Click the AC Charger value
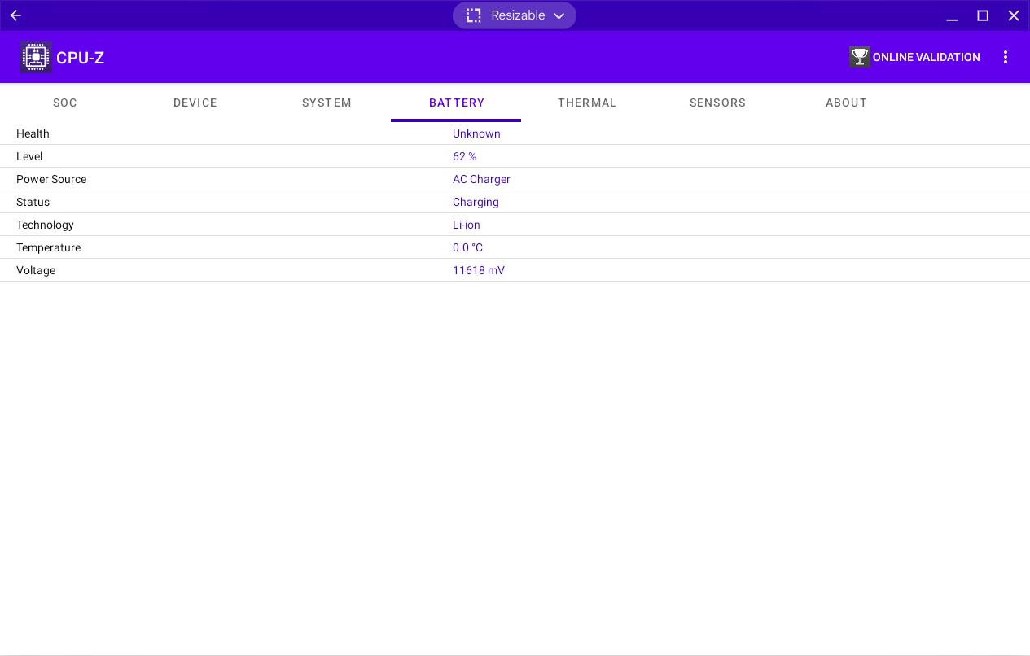 (481, 179)
